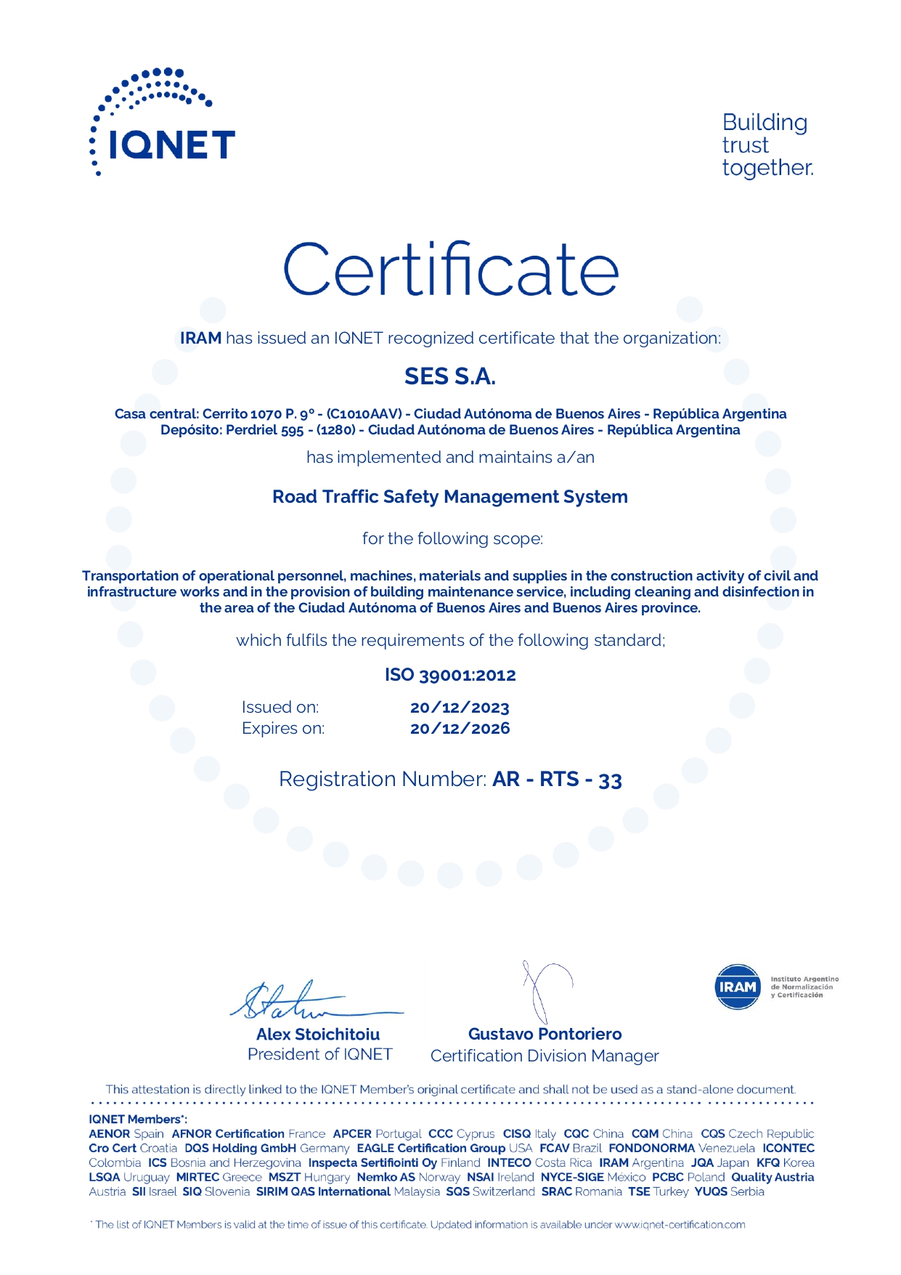Screen dimensions: 901x1275
Task: Click the expiry date 20/12/2026
Action: coord(460,729)
